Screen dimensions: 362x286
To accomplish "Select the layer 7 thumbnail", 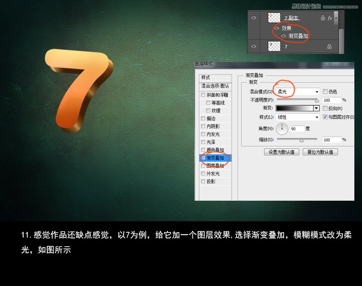I will click(x=274, y=46).
